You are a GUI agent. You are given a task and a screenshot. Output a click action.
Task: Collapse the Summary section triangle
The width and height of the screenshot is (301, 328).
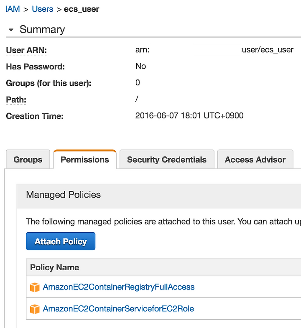(11, 30)
